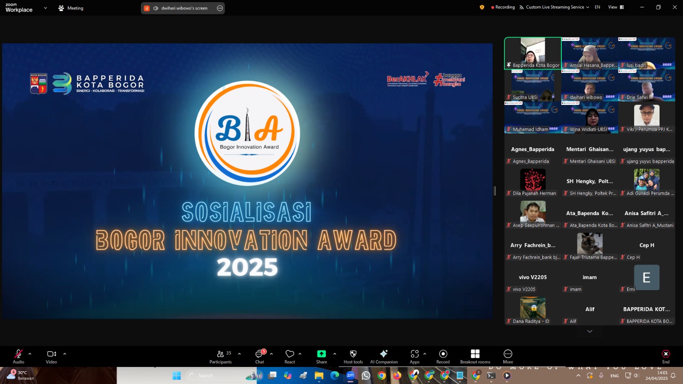Select Viki - Perumda PPJ tile
This screenshot has width=683, height=384.
tap(647, 117)
